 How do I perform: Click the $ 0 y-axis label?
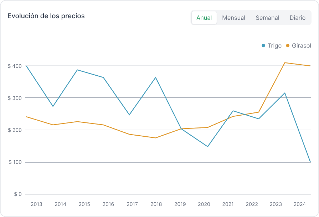click(x=18, y=195)
